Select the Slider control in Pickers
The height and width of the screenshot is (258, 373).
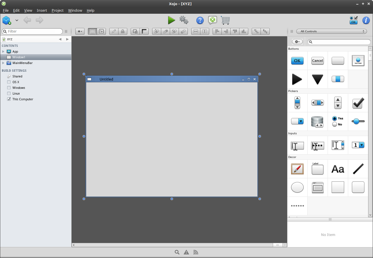tap(358, 121)
